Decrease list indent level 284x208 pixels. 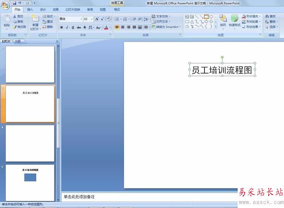pos(134,19)
